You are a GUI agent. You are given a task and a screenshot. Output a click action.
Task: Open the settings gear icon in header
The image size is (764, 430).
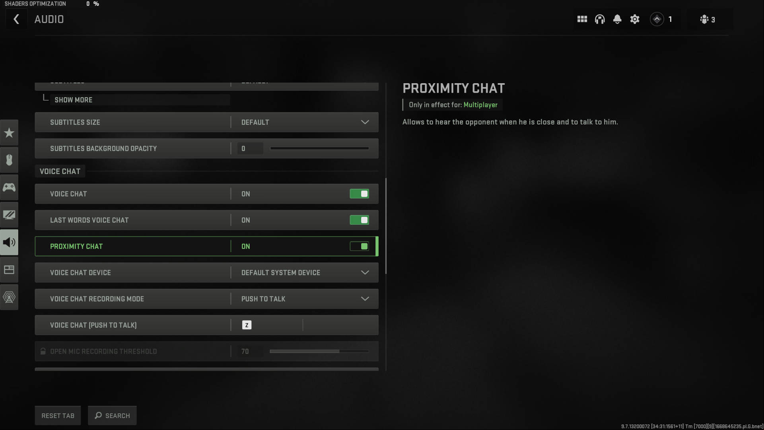pyautogui.click(x=634, y=19)
